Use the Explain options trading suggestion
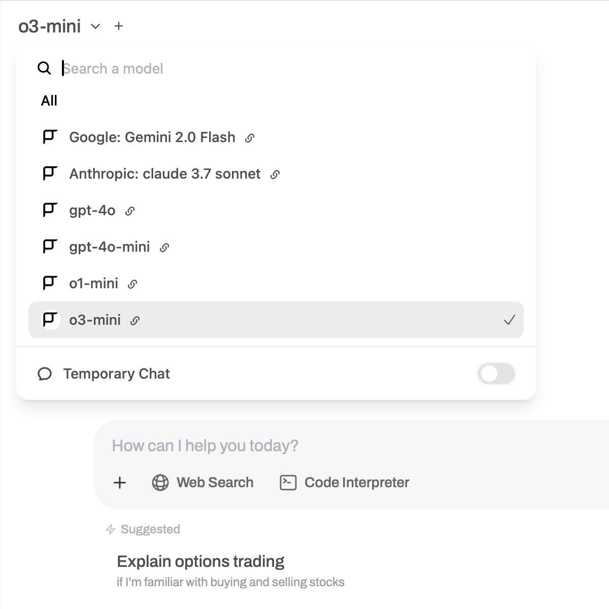The height and width of the screenshot is (609, 609). 200,562
